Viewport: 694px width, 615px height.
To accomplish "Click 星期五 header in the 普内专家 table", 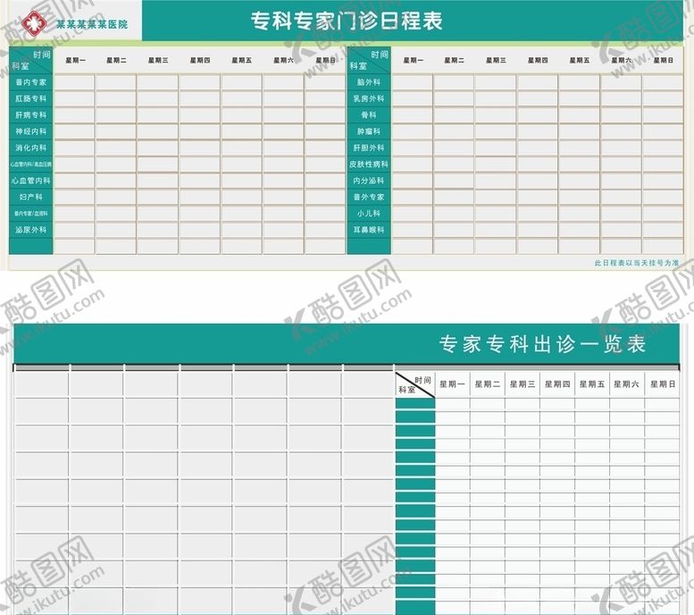I will (x=242, y=60).
